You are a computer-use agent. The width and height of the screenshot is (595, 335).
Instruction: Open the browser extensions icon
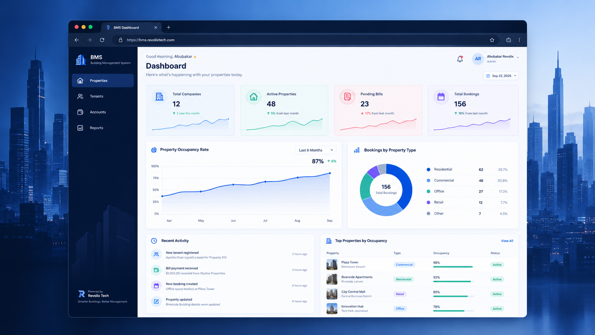(509, 40)
